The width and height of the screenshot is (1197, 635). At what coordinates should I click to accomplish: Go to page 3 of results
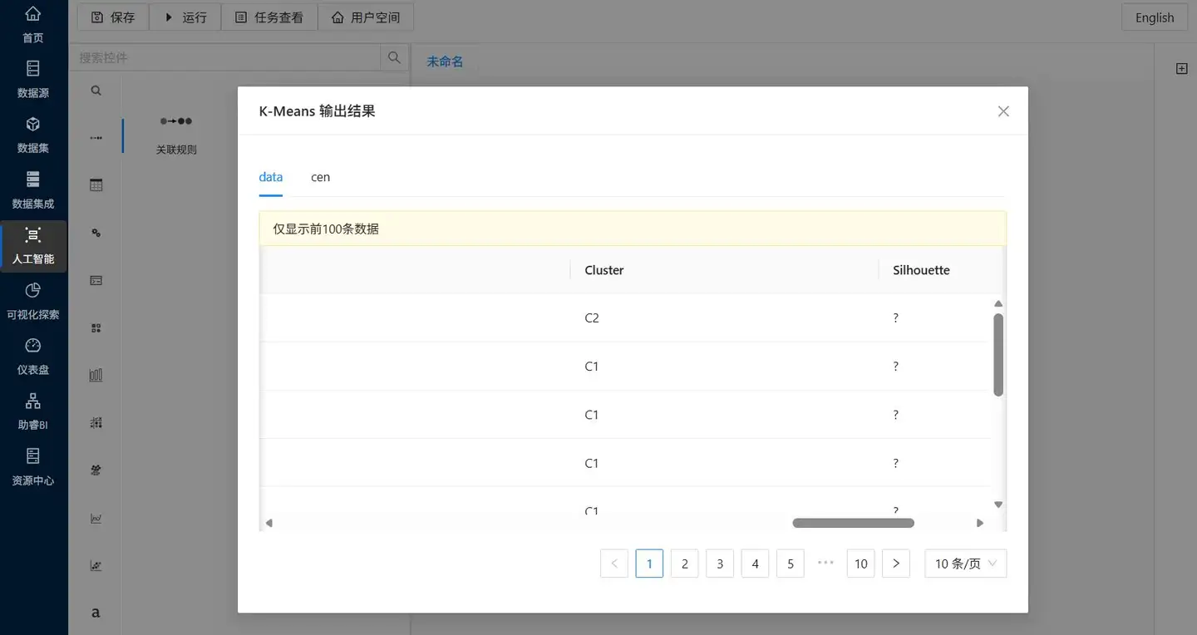(x=720, y=564)
